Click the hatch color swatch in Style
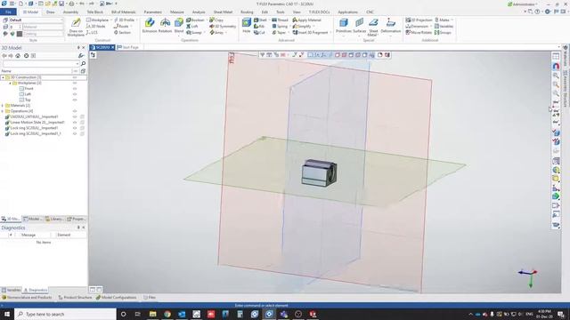This screenshot has height=320, width=570. coord(20,34)
